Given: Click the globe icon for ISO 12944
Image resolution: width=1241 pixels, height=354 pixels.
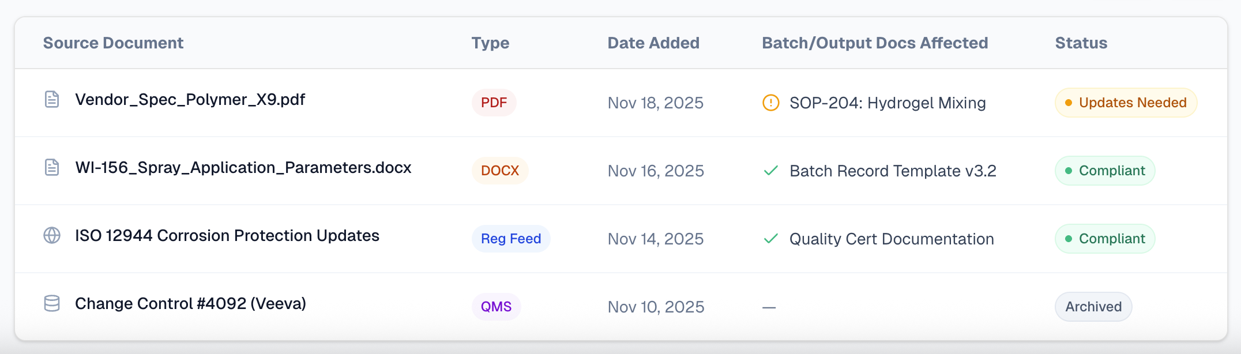Looking at the screenshot, I should [x=52, y=236].
